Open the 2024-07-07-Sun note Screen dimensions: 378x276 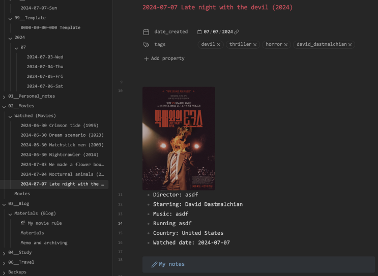tap(39, 8)
